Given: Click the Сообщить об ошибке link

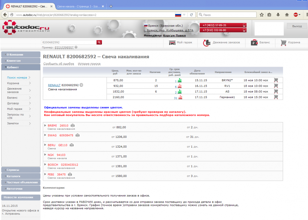Looking at the screenshot, I should [59, 64].
